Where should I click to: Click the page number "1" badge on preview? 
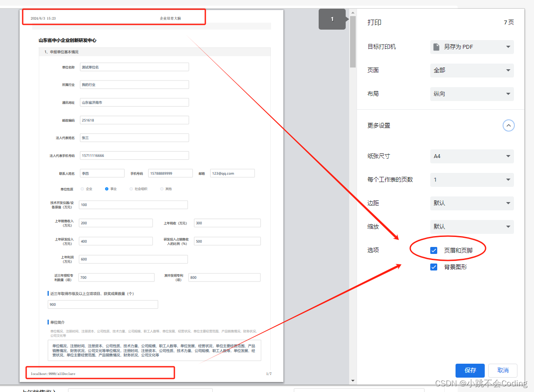point(332,20)
